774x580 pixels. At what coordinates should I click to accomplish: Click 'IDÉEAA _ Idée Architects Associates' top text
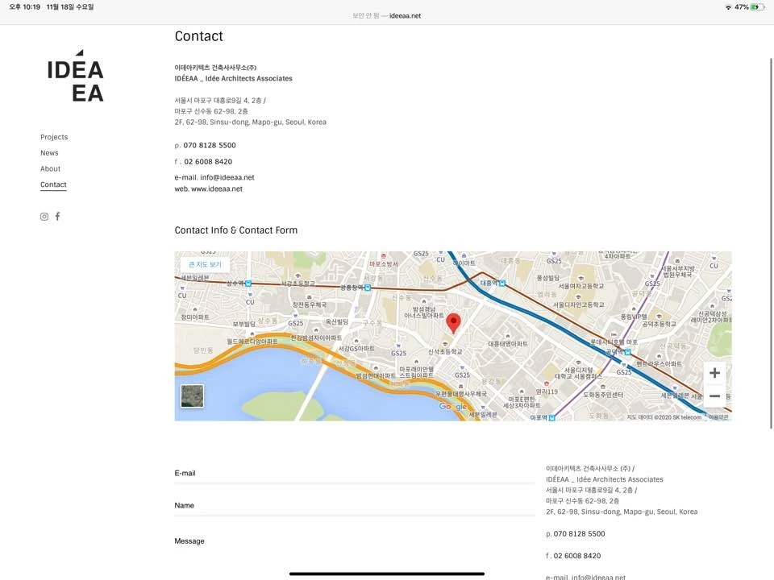coord(234,78)
